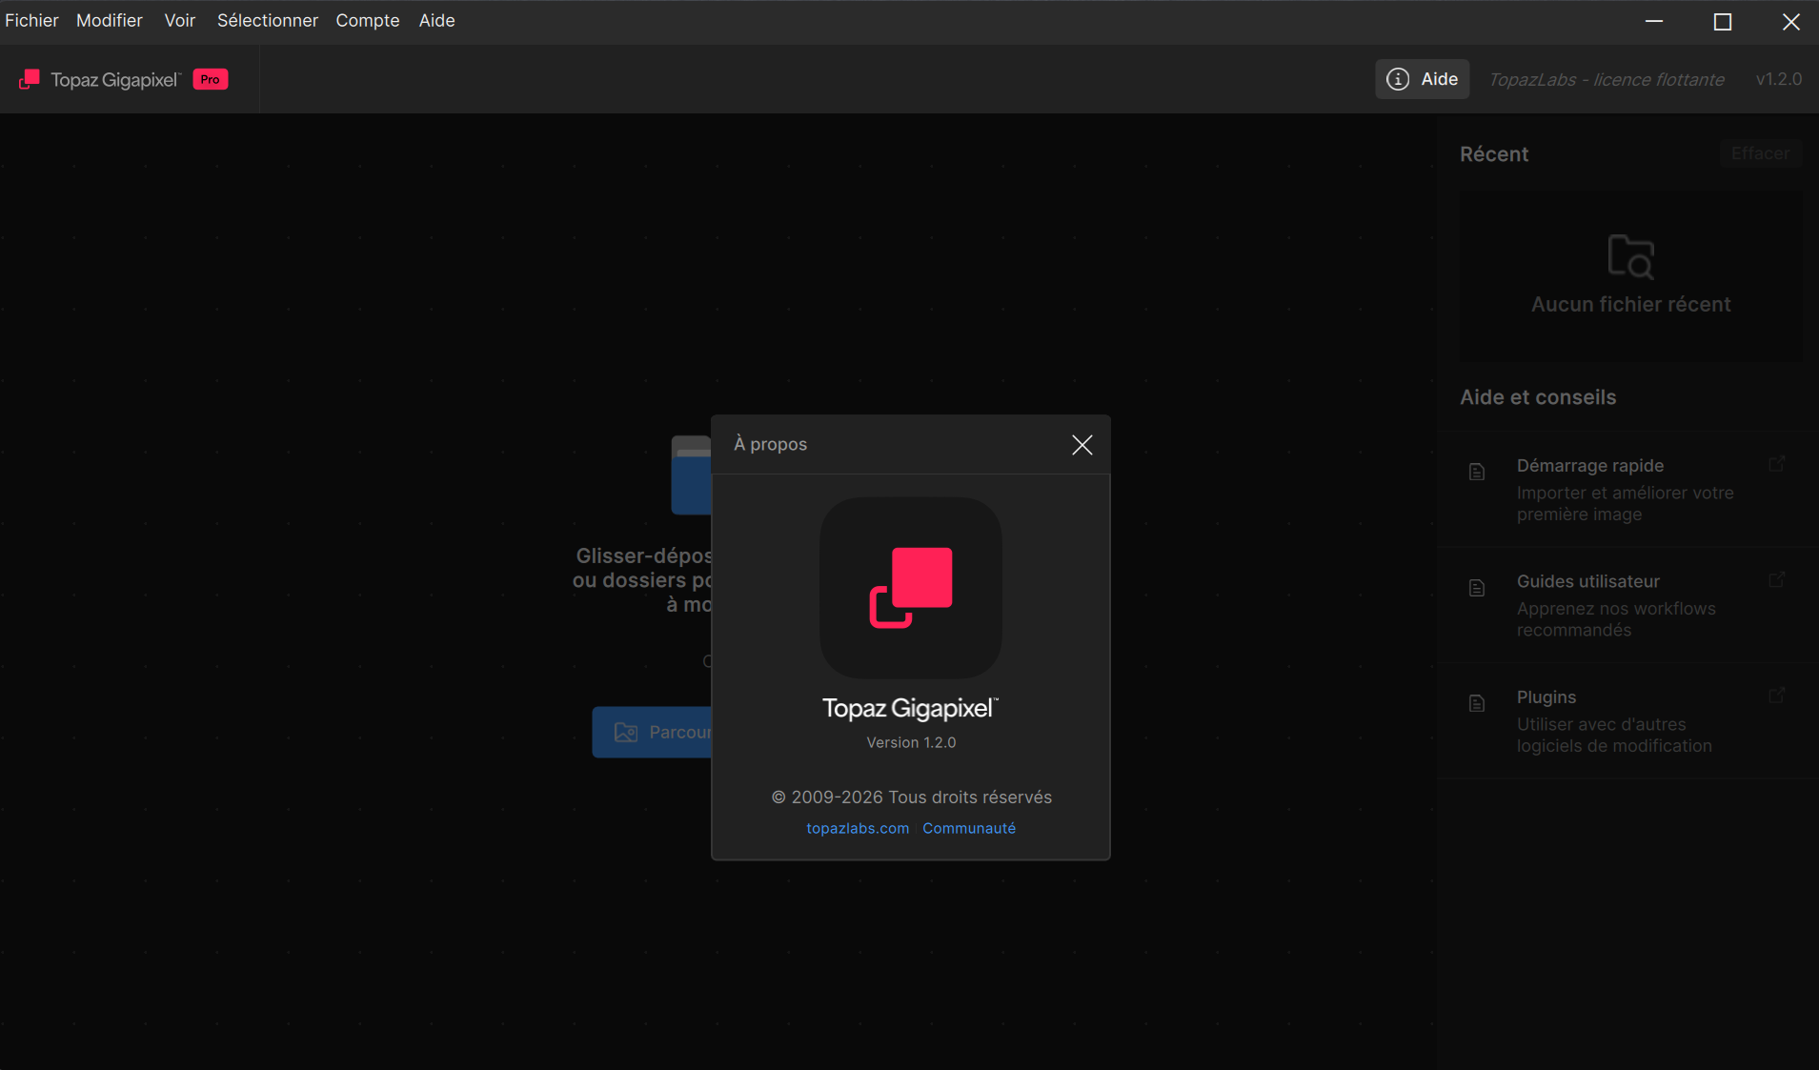The image size is (1819, 1070).
Task: Open the Communauté link
Action: pos(969,828)
